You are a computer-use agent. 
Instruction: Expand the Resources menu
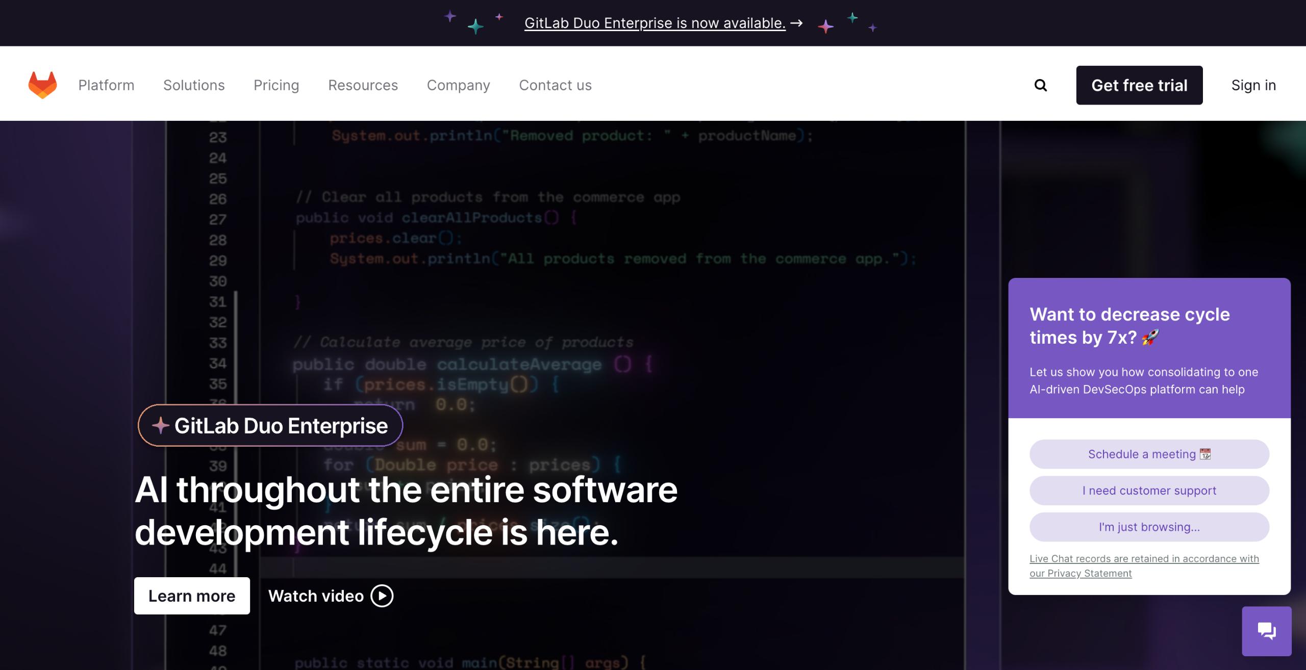pos(363,85)
